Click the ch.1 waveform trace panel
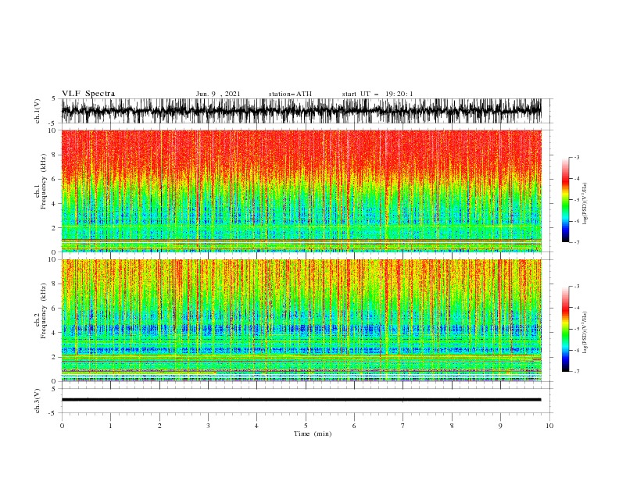This screenshot has width=619, height=478. [x=301, y=111]
